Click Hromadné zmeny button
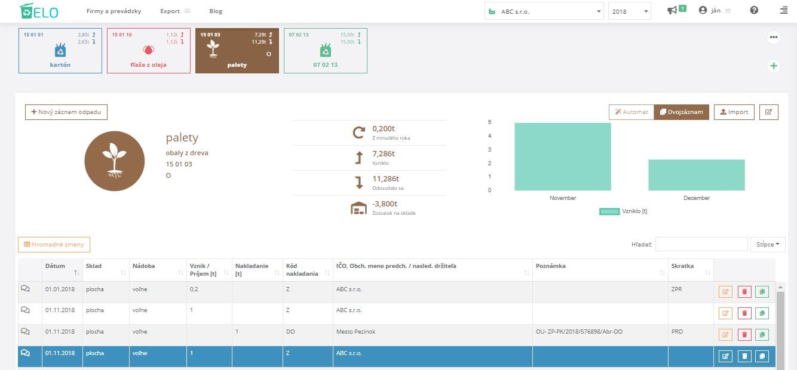 tap(54, 244)
